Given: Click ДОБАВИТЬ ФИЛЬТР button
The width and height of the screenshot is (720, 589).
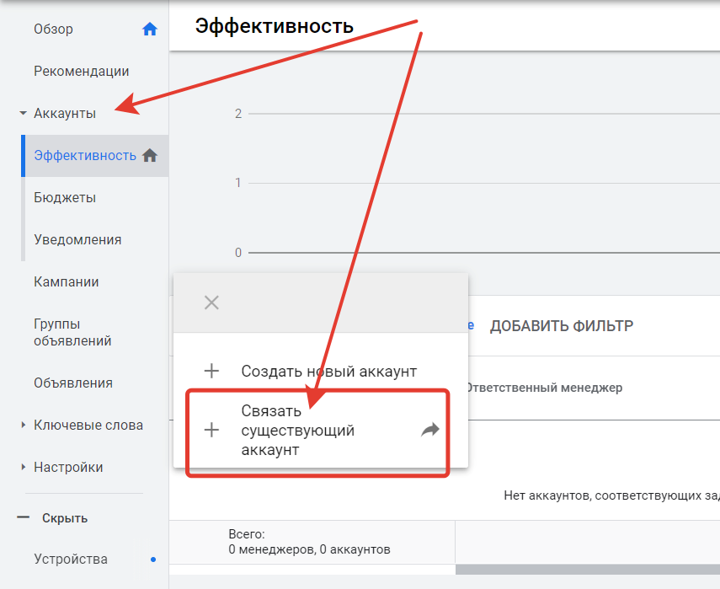Looking at the screenshot, I should (x=562, y=326).
